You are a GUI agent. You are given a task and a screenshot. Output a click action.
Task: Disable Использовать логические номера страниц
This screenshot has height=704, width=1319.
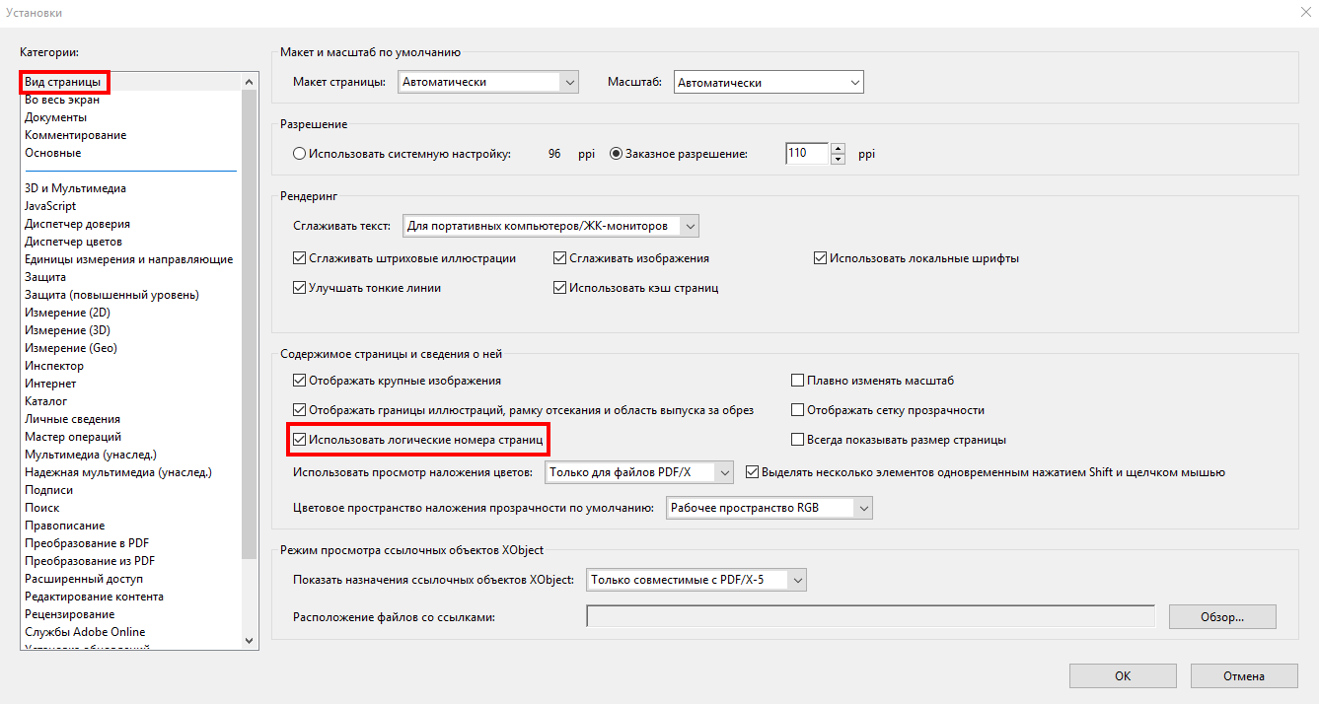pos(300,440)
